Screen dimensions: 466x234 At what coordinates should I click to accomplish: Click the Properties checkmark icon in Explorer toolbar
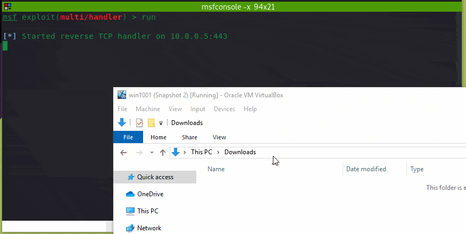click(x=139, y=123)
